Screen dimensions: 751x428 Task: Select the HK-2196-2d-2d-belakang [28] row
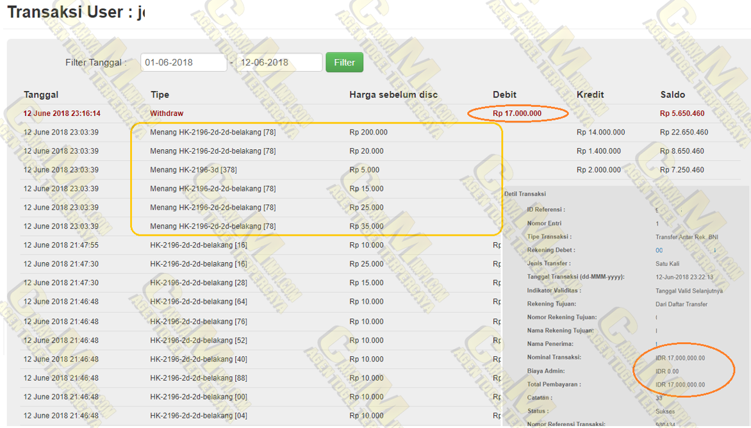pos(199,283)
